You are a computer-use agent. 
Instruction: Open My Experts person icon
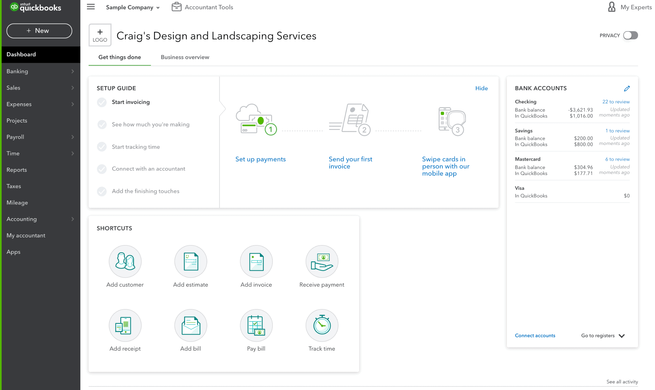(612, 7)
